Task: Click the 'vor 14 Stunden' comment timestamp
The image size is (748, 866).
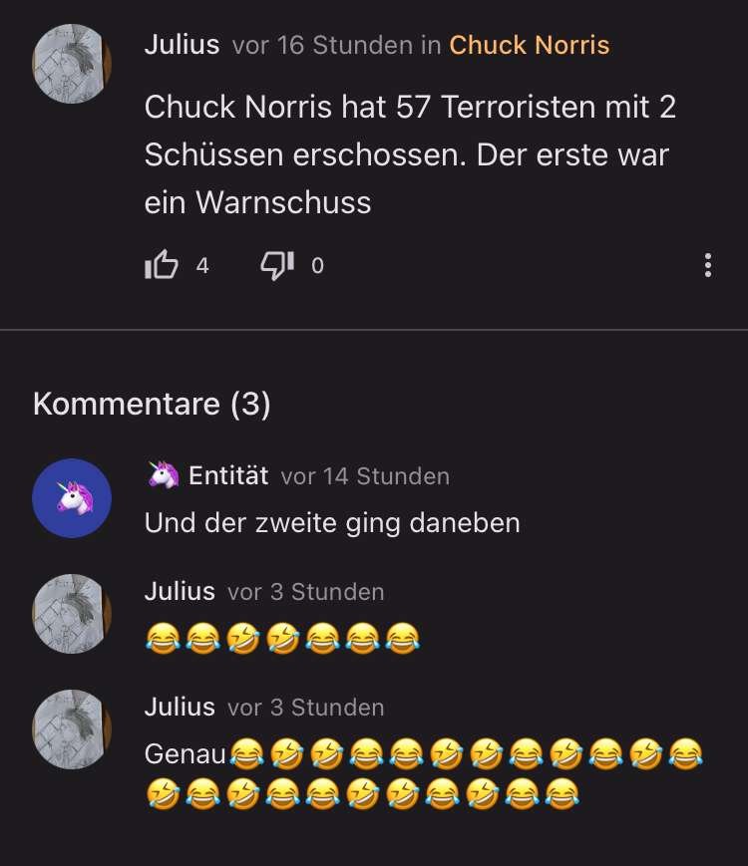Action: [x=365, y=476]
